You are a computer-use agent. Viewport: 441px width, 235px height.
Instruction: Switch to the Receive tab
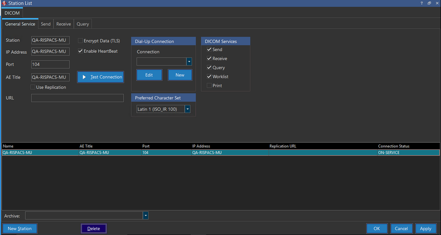[64, 24]
